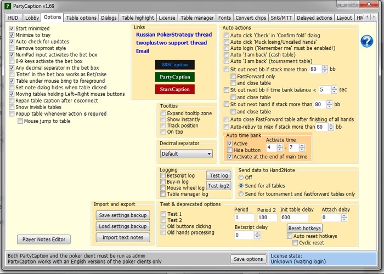Select Send for tournament and fastforward tables only
The width and height of the screenshot is (384, 274).
coord(241,194)
